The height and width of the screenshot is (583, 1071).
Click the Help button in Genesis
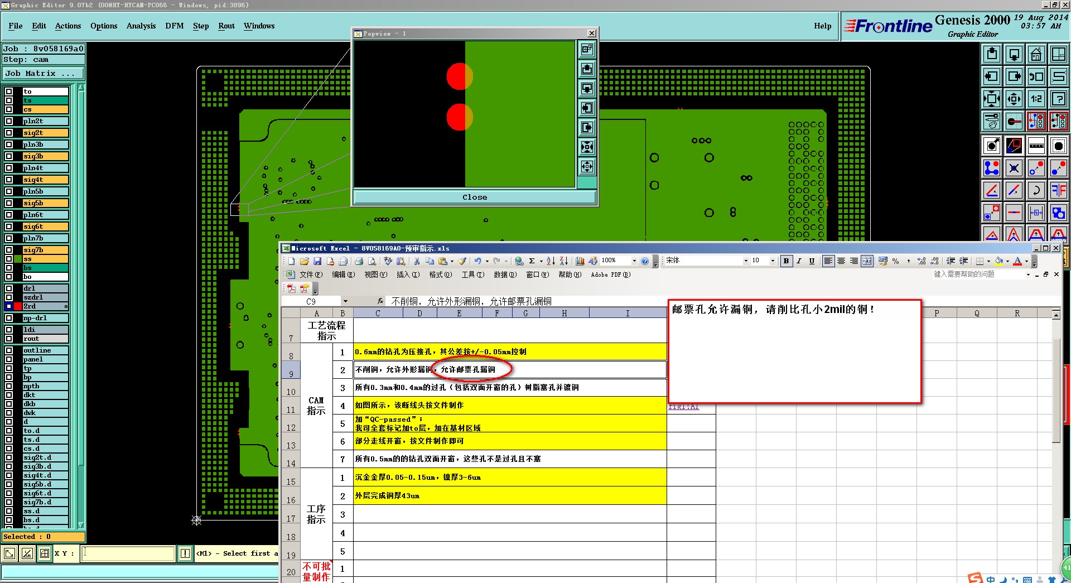point(822,26)
